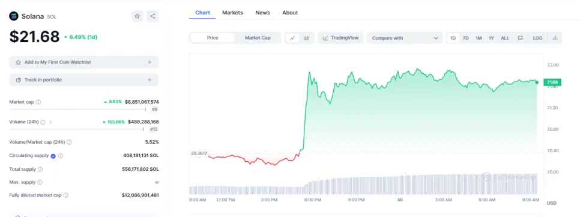The height and width of the screenshot is (217, 580).
Task: Click the volume rank progress bar
Action: click(x=77, y=129)
